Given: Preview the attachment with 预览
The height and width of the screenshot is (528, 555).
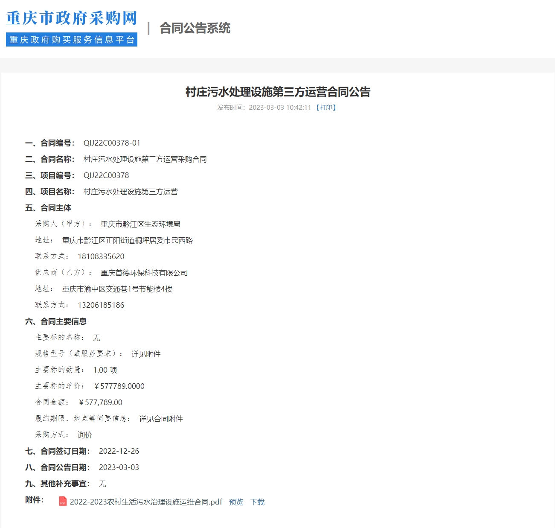Looking at the screenshot, I should (236, 502).
